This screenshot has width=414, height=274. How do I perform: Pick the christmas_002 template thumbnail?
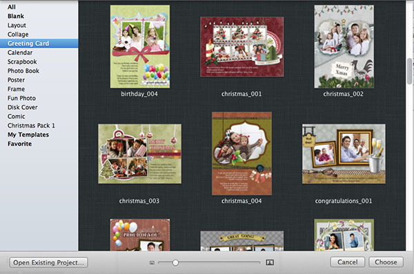(x=344, y=46)
